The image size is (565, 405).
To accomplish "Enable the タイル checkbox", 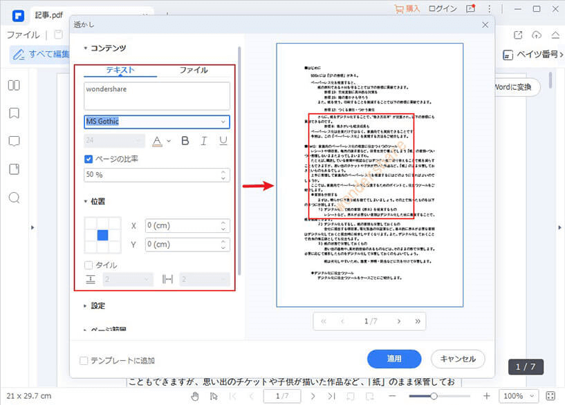I will click(x=89, y=265).
